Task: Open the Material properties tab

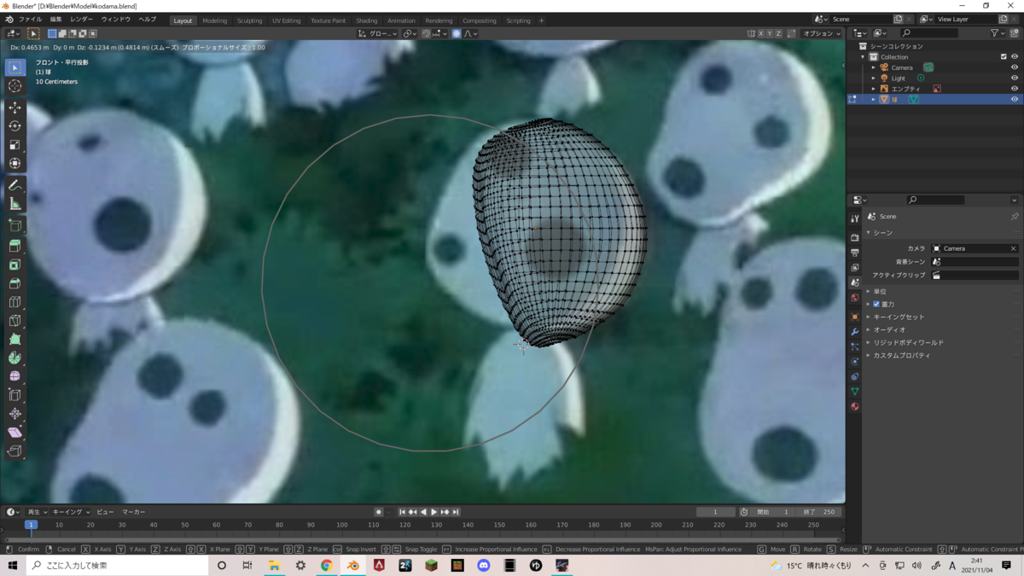Action: (855, 407)
